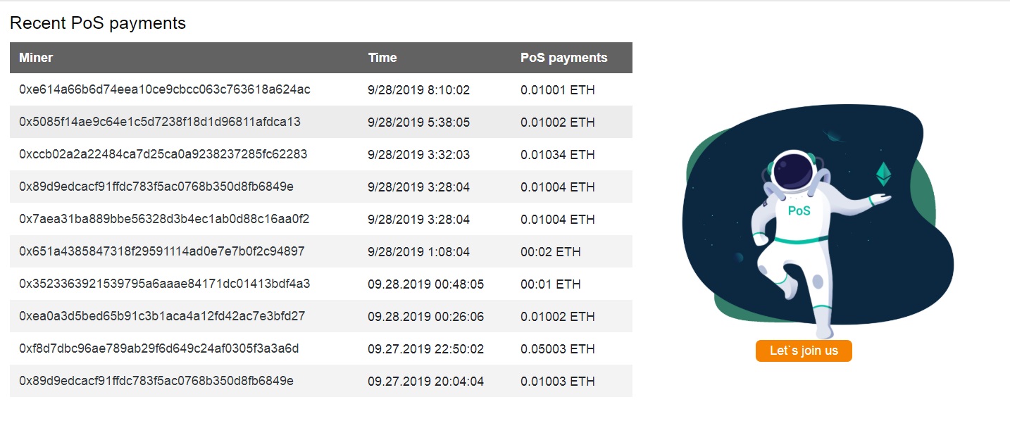Select the PoS payments column header
The width and height of the screenshot is (1010, 428).
563,58
